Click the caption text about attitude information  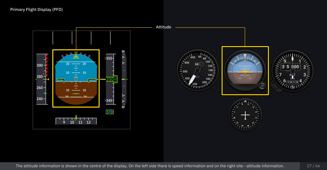150,166
